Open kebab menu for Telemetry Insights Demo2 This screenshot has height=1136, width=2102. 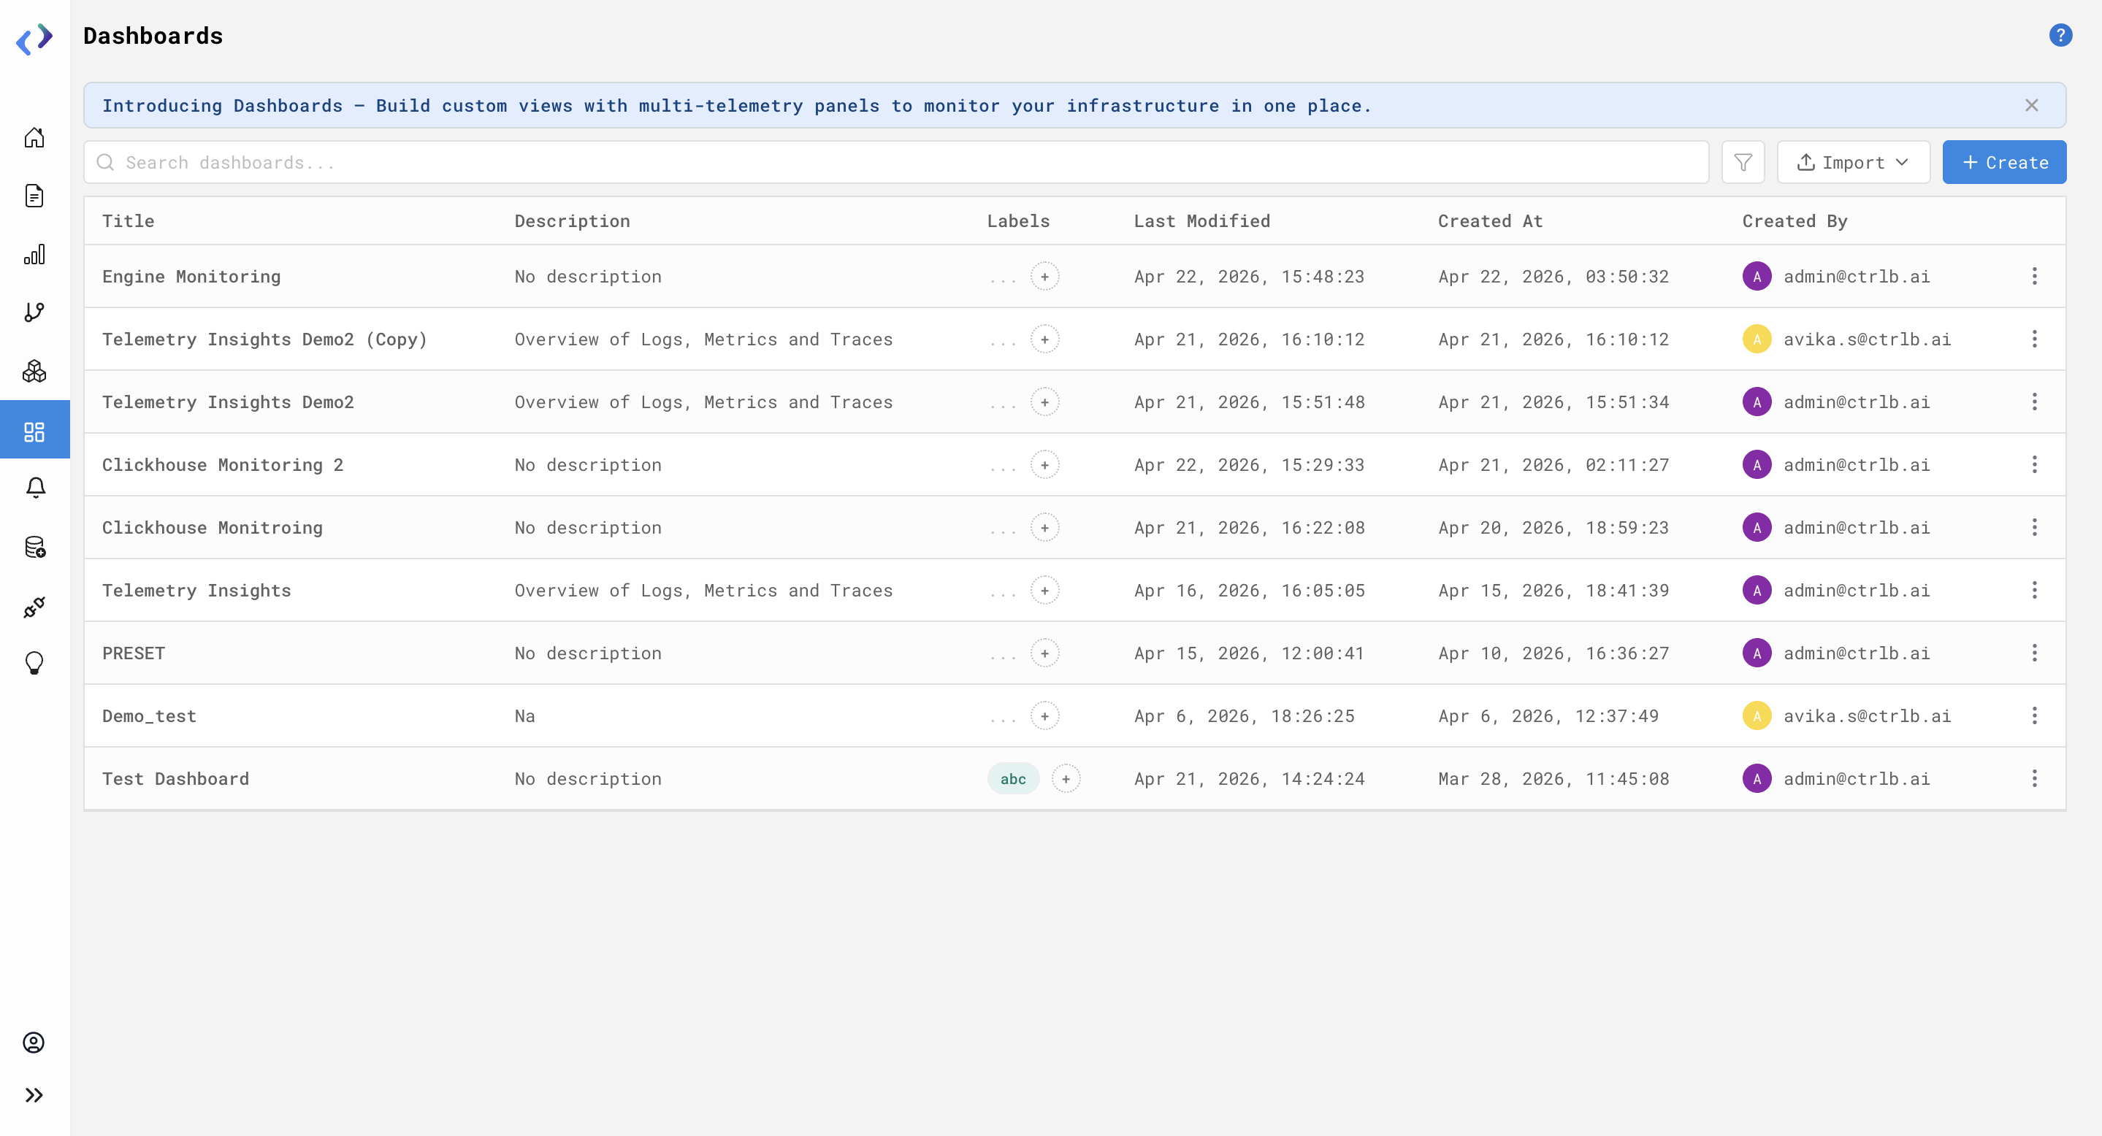2033,402
